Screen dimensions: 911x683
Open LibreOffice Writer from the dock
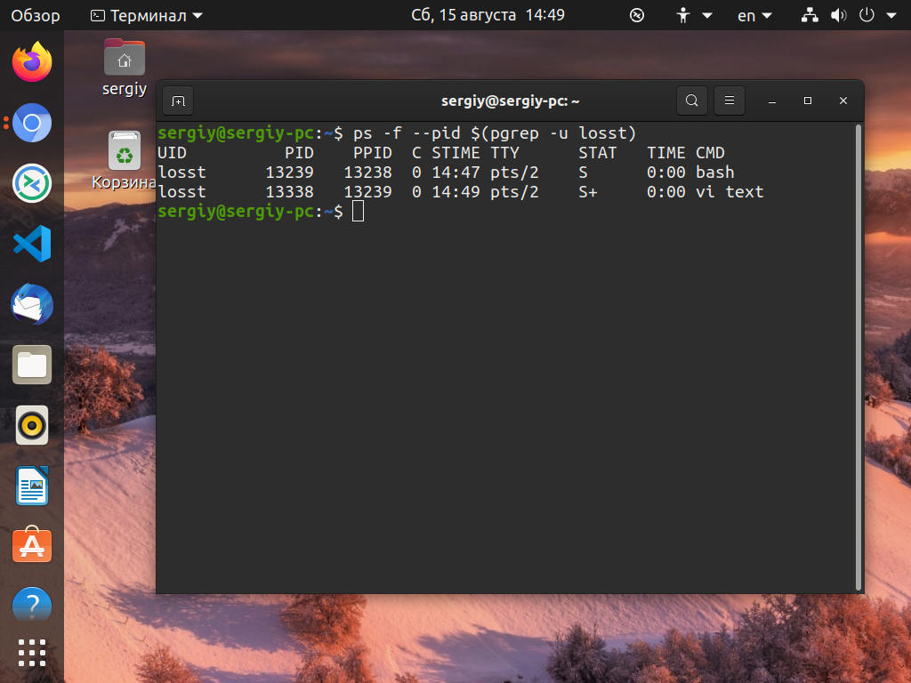coord(32,486)
